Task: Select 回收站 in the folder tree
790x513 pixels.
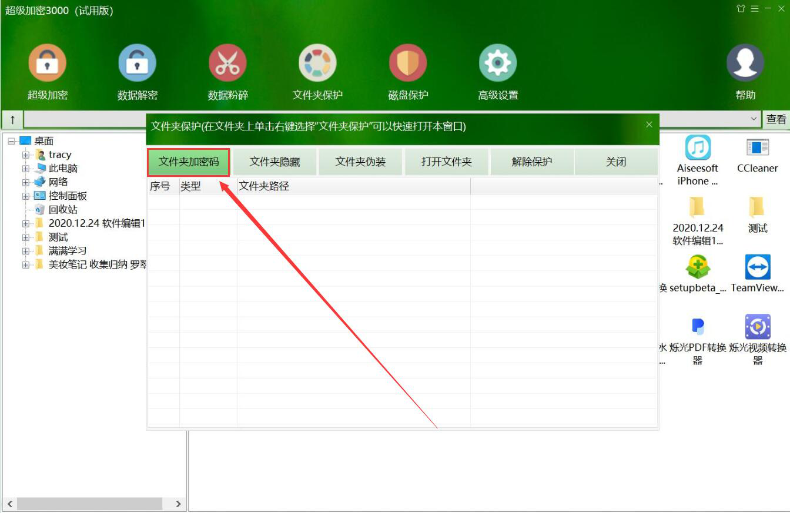Action: [63, 209]
